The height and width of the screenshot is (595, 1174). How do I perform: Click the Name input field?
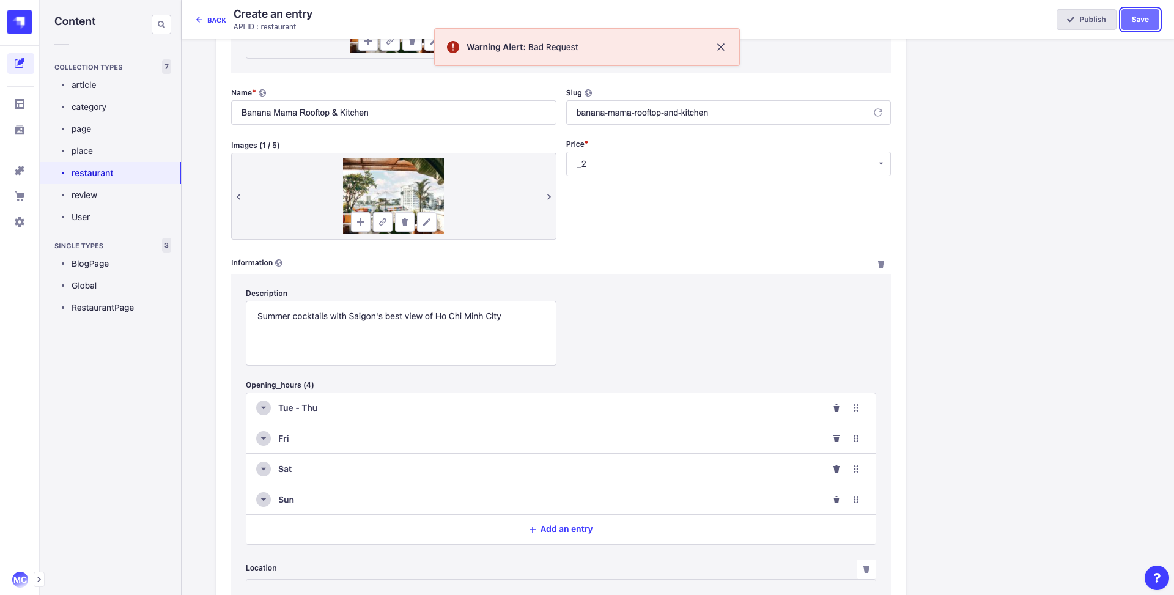(394, 113)
